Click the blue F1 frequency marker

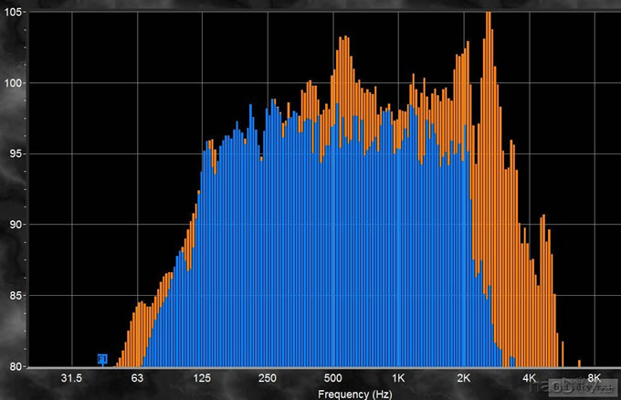(x=102, y=358)
